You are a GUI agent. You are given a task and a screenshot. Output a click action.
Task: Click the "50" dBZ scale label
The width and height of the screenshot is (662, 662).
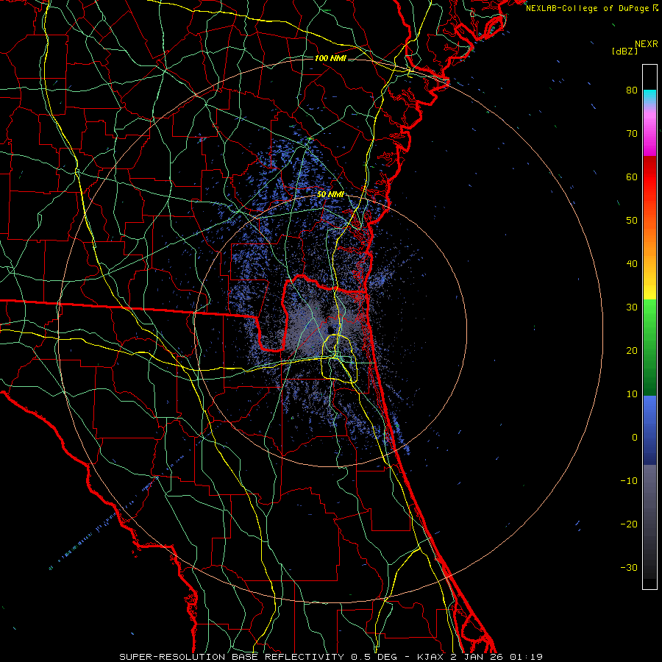(x=632, y=221)
